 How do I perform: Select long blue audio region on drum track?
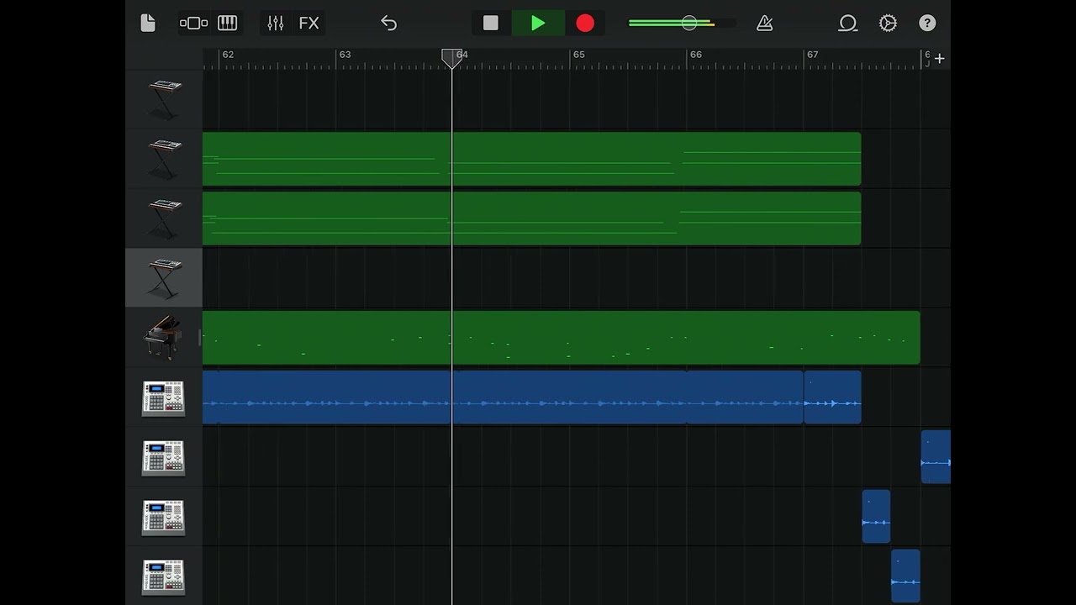tap(503, 397)
